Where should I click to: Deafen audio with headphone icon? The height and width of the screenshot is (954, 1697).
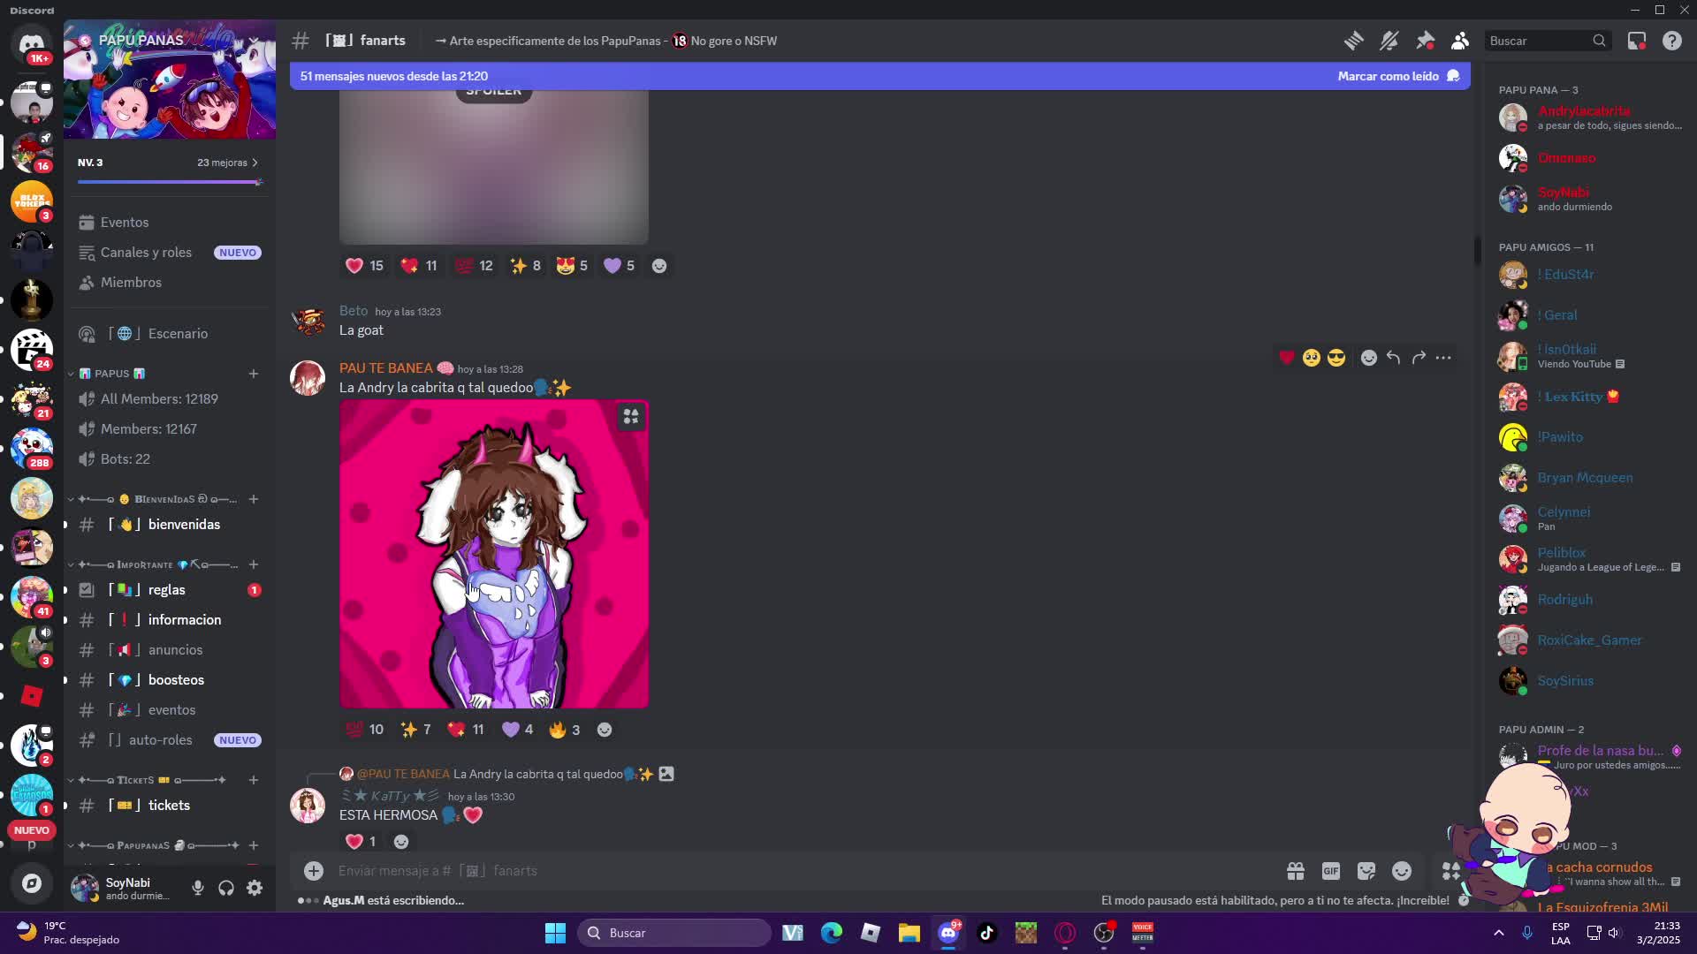[x=226, y=888]
